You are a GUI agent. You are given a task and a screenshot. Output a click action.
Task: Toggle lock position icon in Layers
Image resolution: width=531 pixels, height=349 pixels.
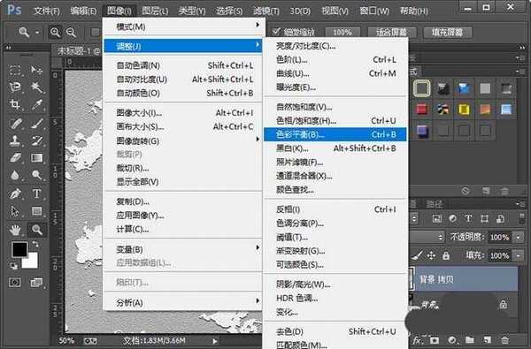[431, 255]
